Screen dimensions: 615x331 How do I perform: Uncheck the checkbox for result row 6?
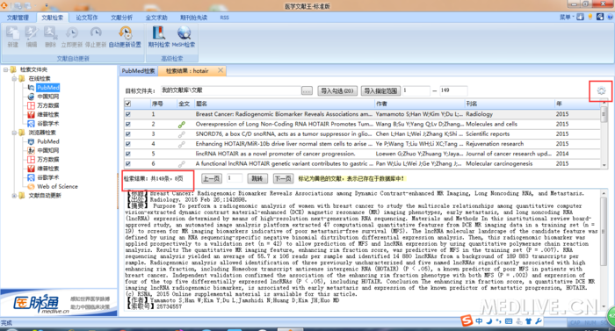pyautogui.click(x=128, y=164)
